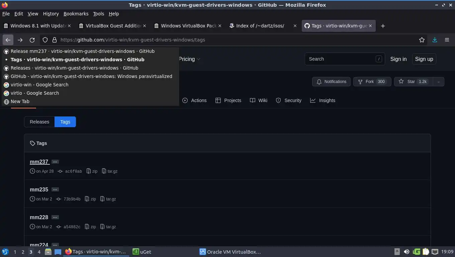This screenshot has width=455, height=257.
Task: Download mm228 tar.gz archive
Action: pyautogui.click(x=108, y=227)
